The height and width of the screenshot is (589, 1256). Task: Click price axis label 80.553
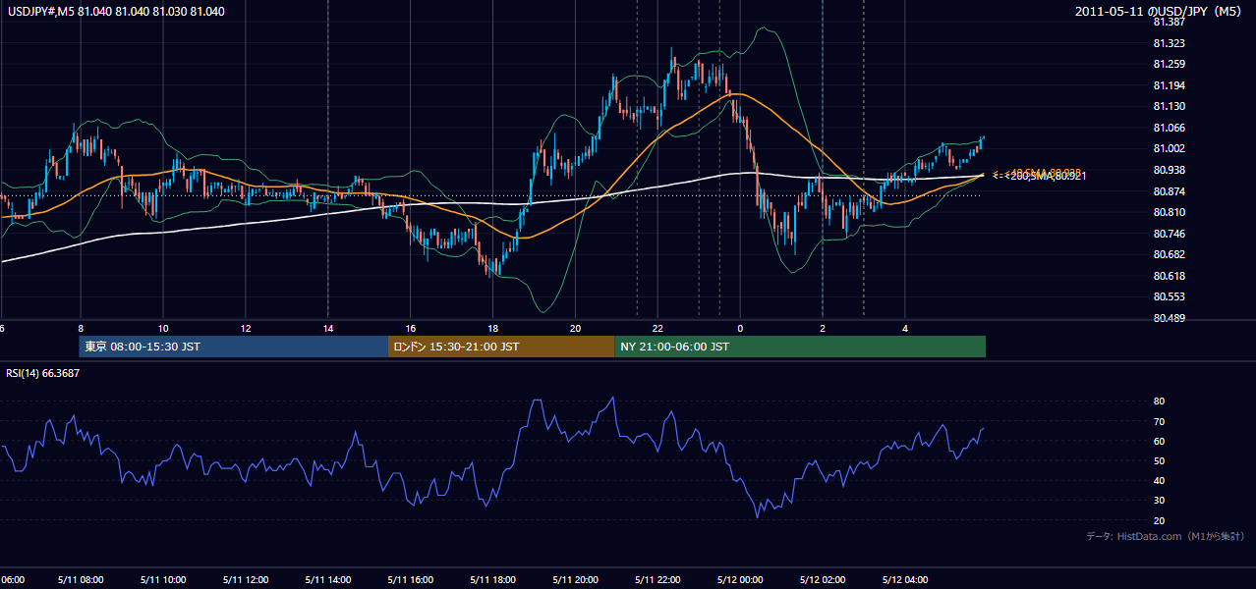(1168, 296)
